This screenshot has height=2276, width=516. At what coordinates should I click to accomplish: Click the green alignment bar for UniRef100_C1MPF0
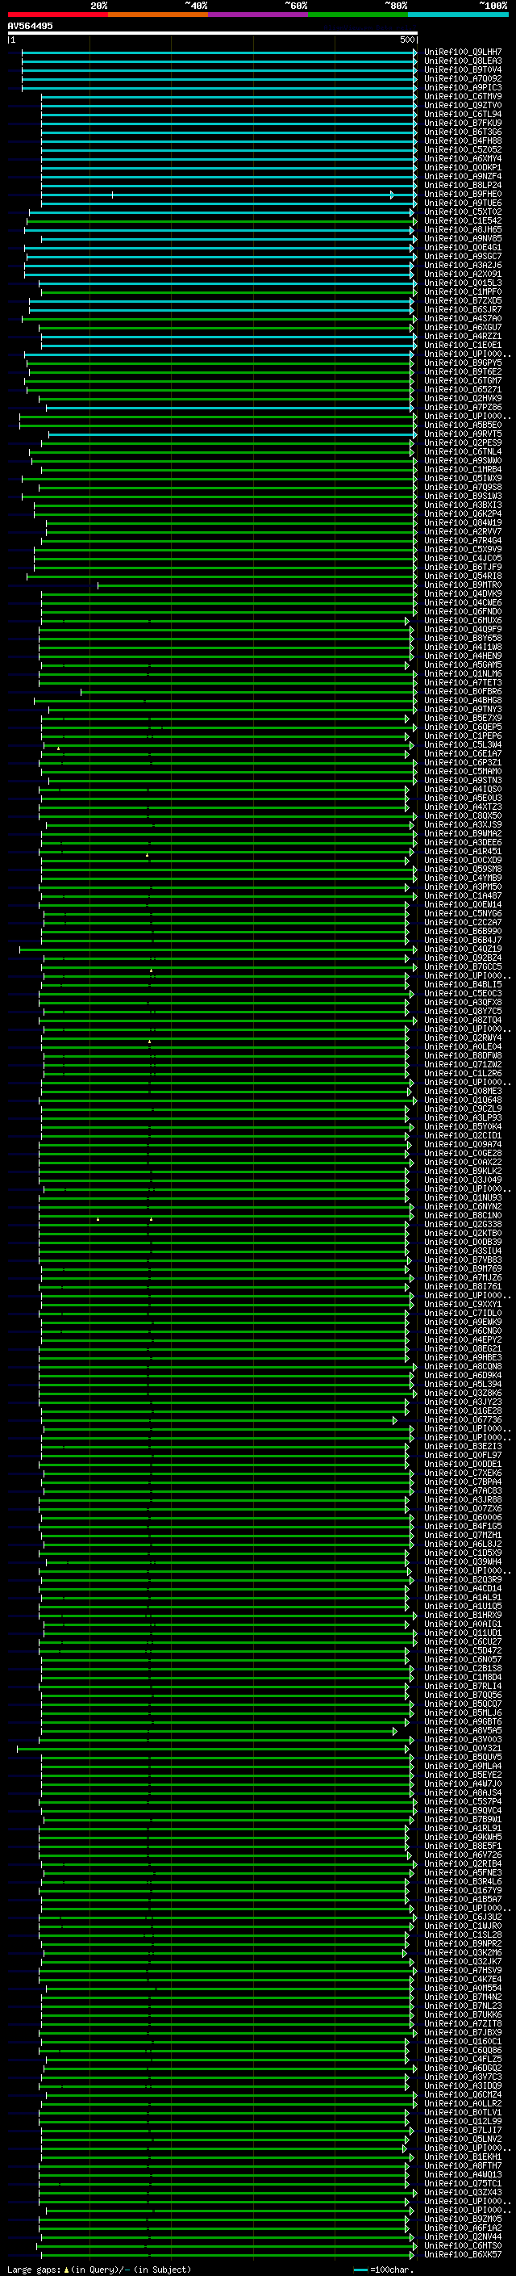pos(227,291)
